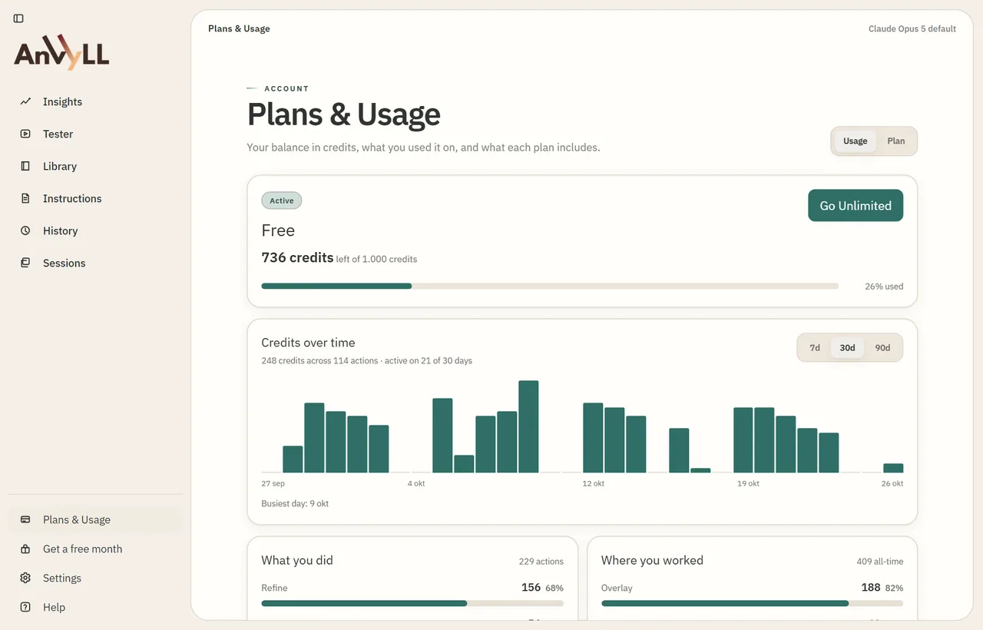Viewport: 983px width, 630px height.
Task: Click the Claude Opus 5 default label
Action: (x=912, y=29)
